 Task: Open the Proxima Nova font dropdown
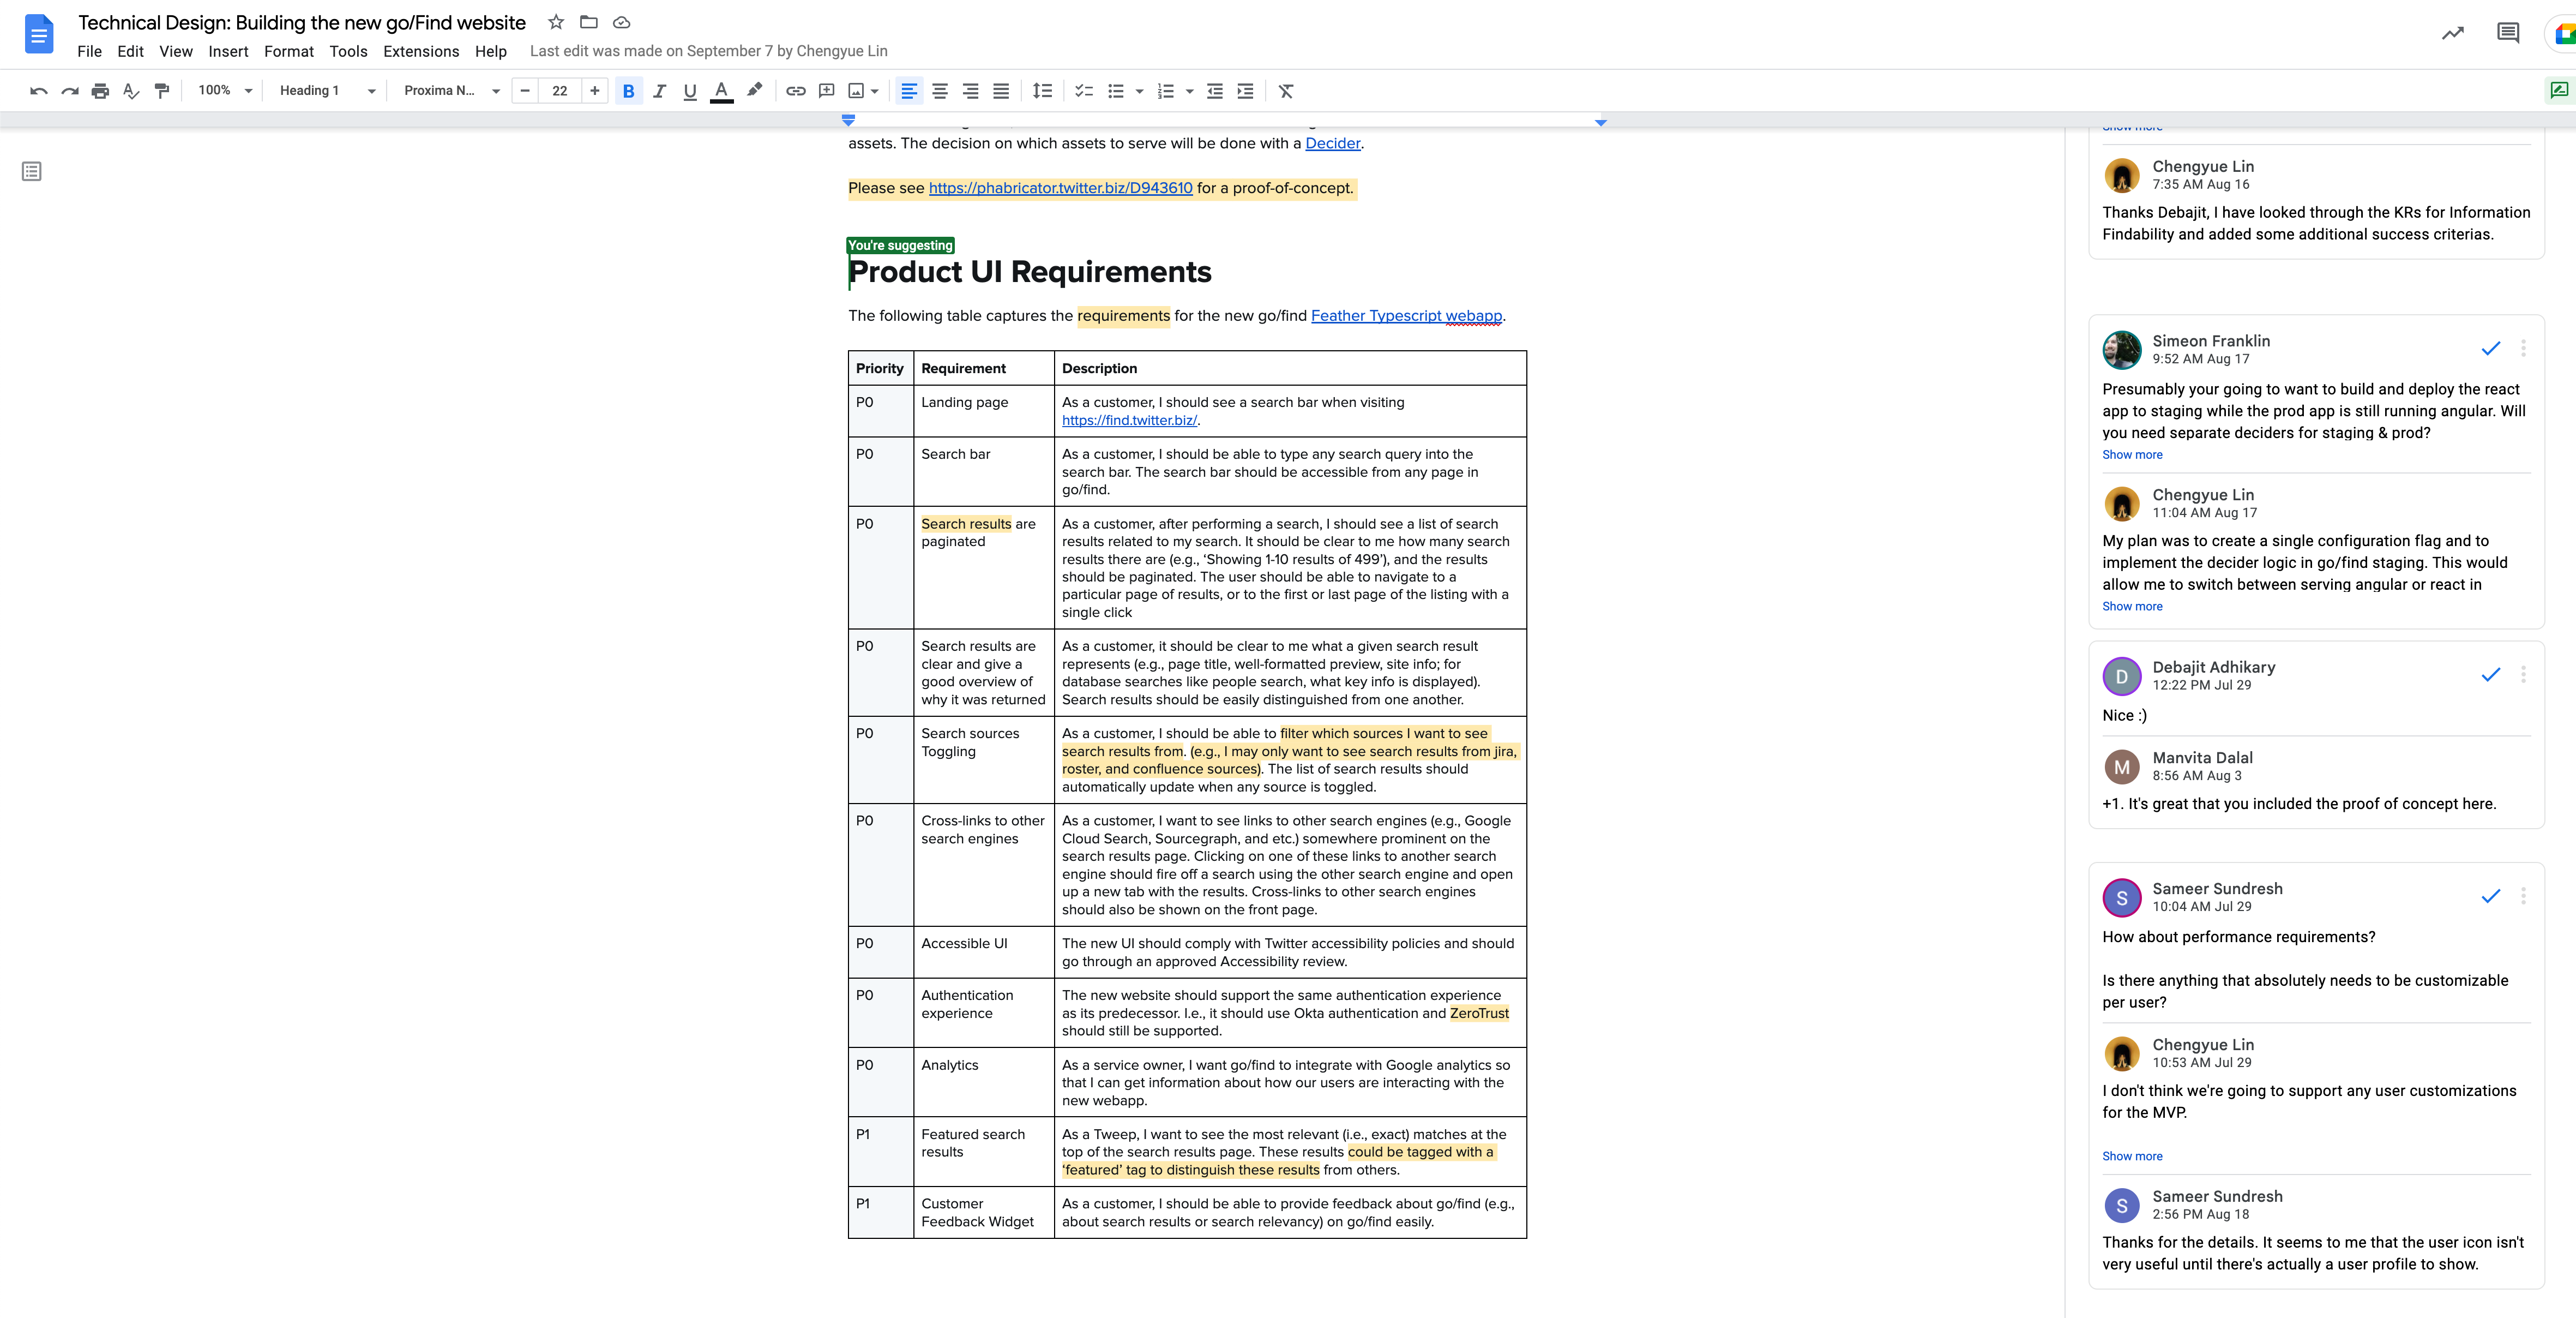coord(451,91)
